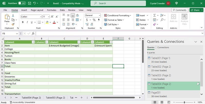Viewport: 205px width, 104px height.
Task: Click the Accounting dollar format icon
Action: pyautogui.click(x=87, y=20)
